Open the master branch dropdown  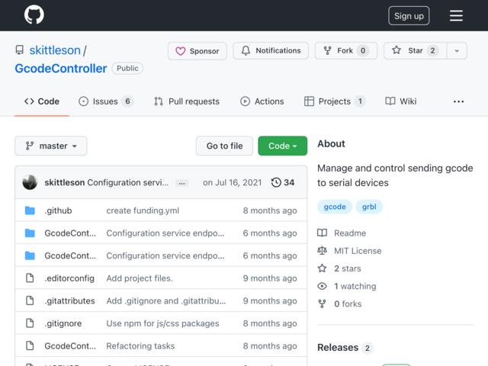click(51, 146)
